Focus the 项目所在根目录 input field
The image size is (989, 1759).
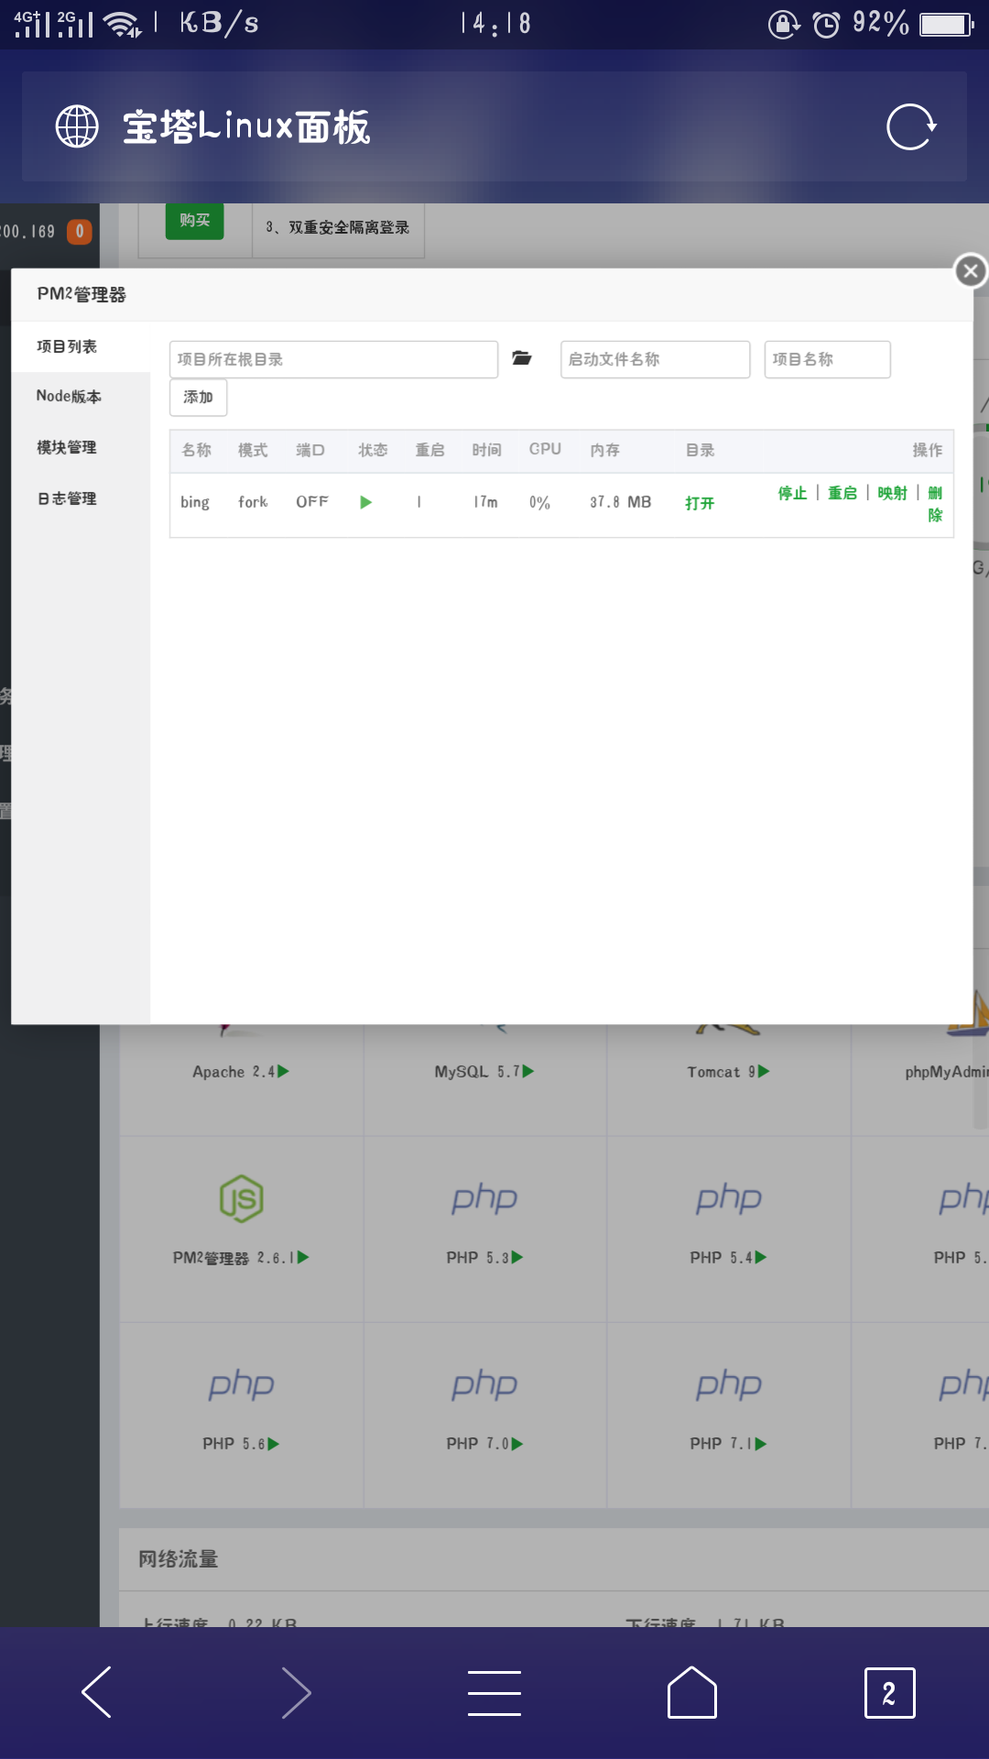[333, 359]
